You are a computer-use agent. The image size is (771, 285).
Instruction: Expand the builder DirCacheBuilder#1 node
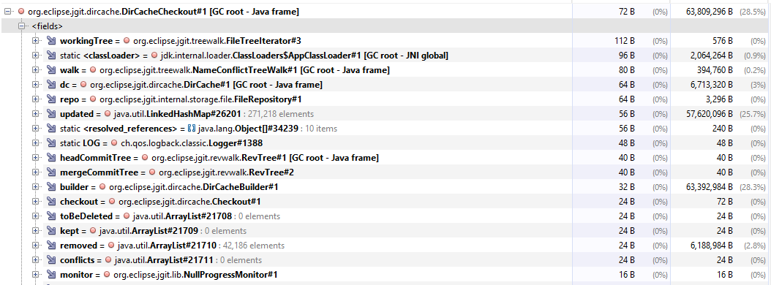tap(36, 187)
